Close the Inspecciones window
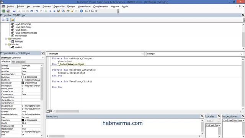 243,117
